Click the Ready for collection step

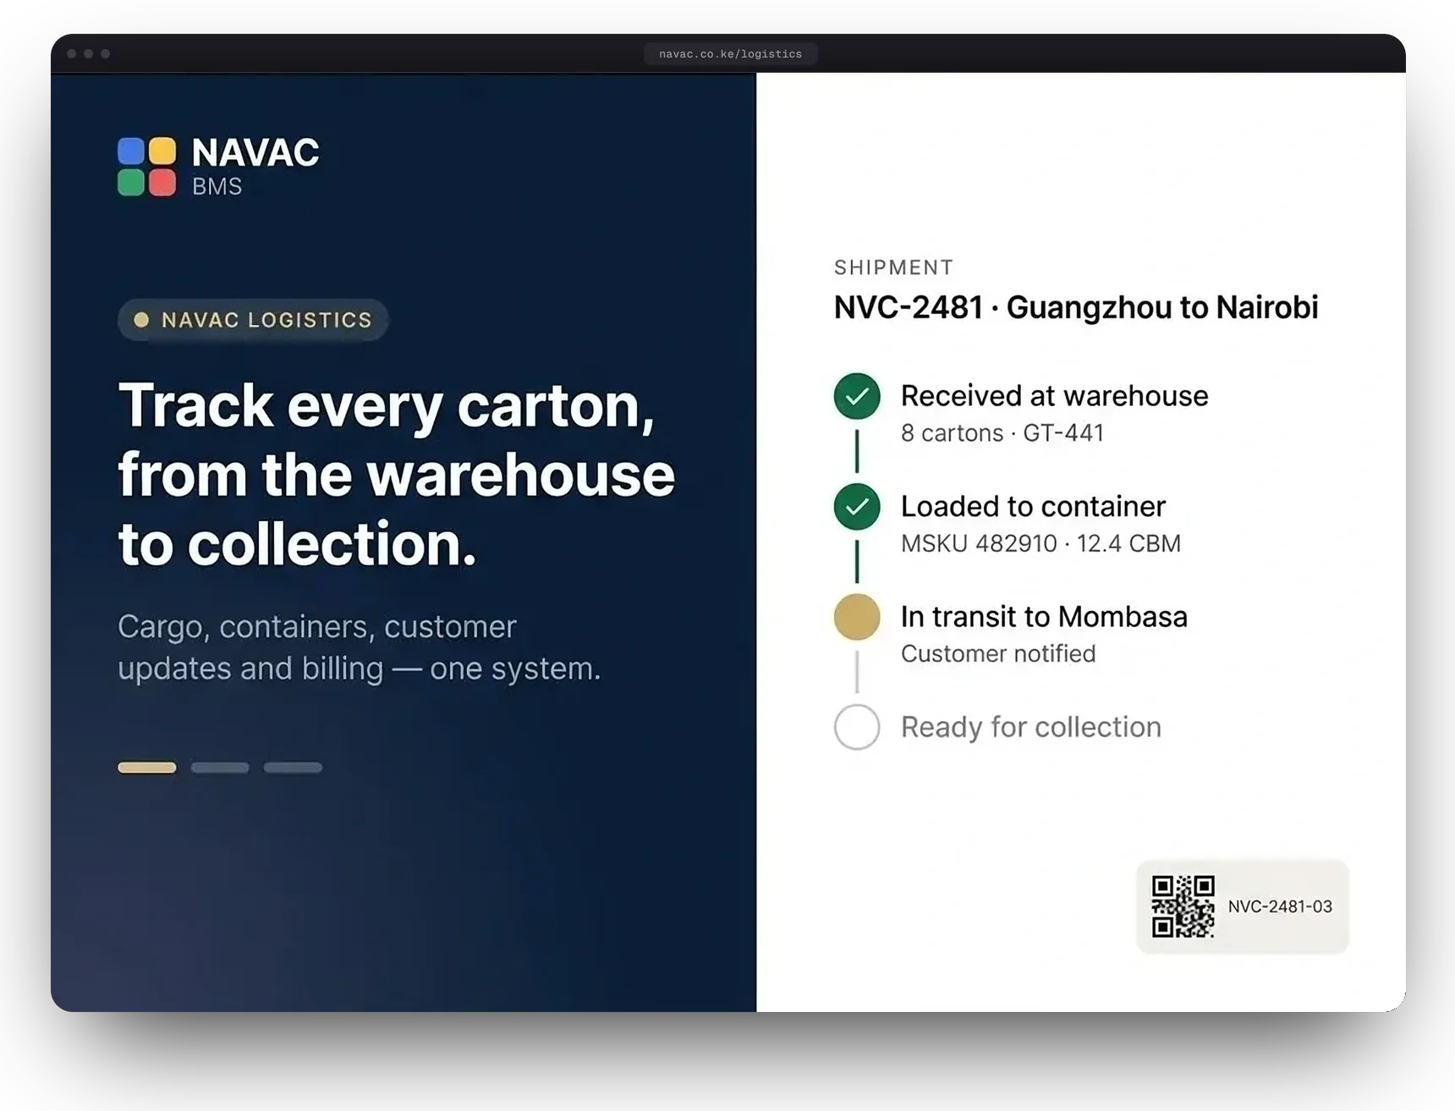(x=1031, y=727)
